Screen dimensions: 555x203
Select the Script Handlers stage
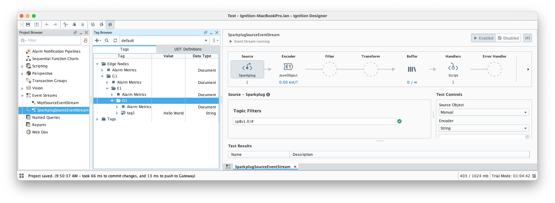[453, 70]
